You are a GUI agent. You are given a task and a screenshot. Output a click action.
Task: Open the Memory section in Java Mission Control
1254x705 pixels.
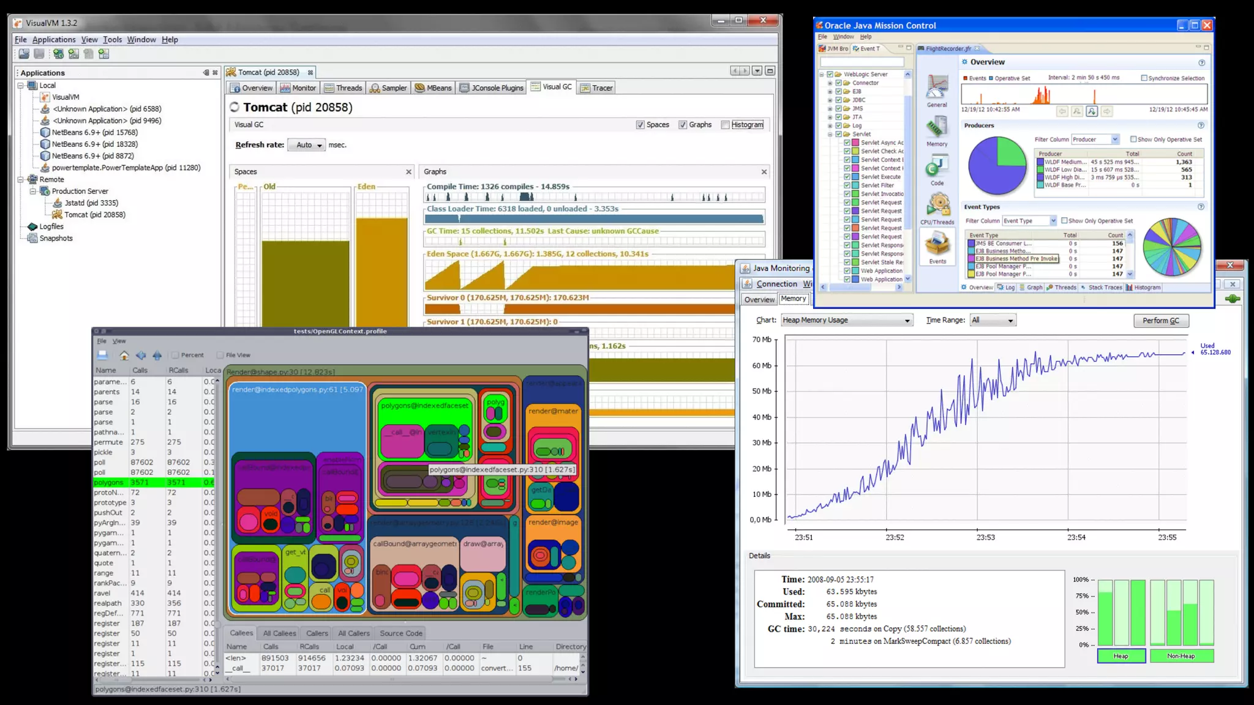pos(937,132)
